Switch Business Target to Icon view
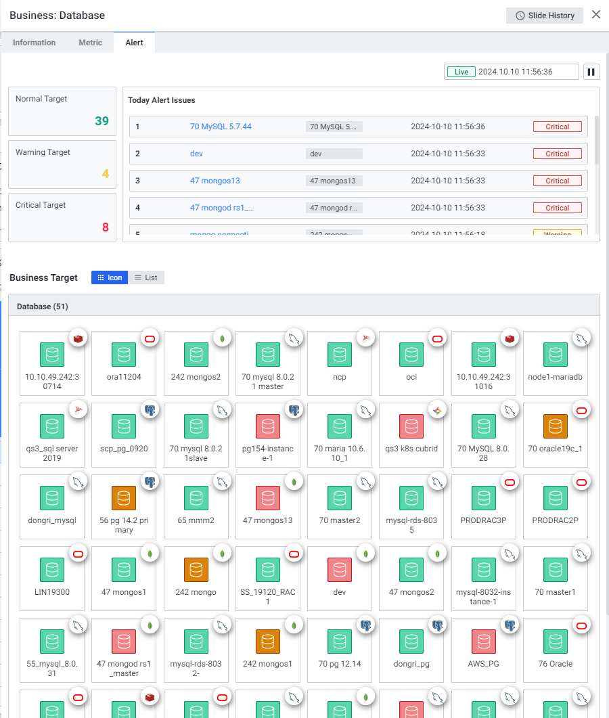 [110, 277]
